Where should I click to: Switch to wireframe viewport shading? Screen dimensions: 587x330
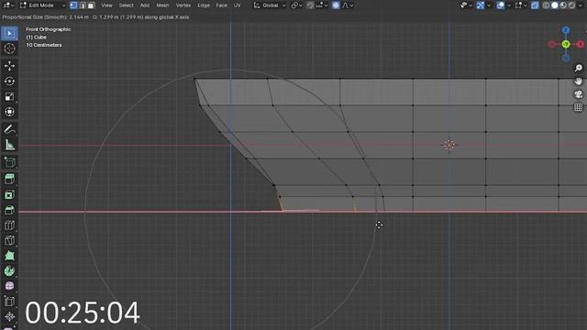tap(547, 5)
